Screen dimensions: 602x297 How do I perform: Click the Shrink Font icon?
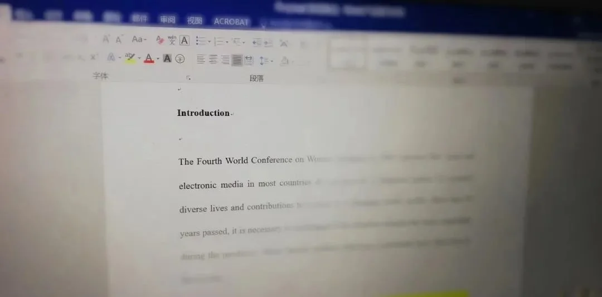[x=119, y=39]
